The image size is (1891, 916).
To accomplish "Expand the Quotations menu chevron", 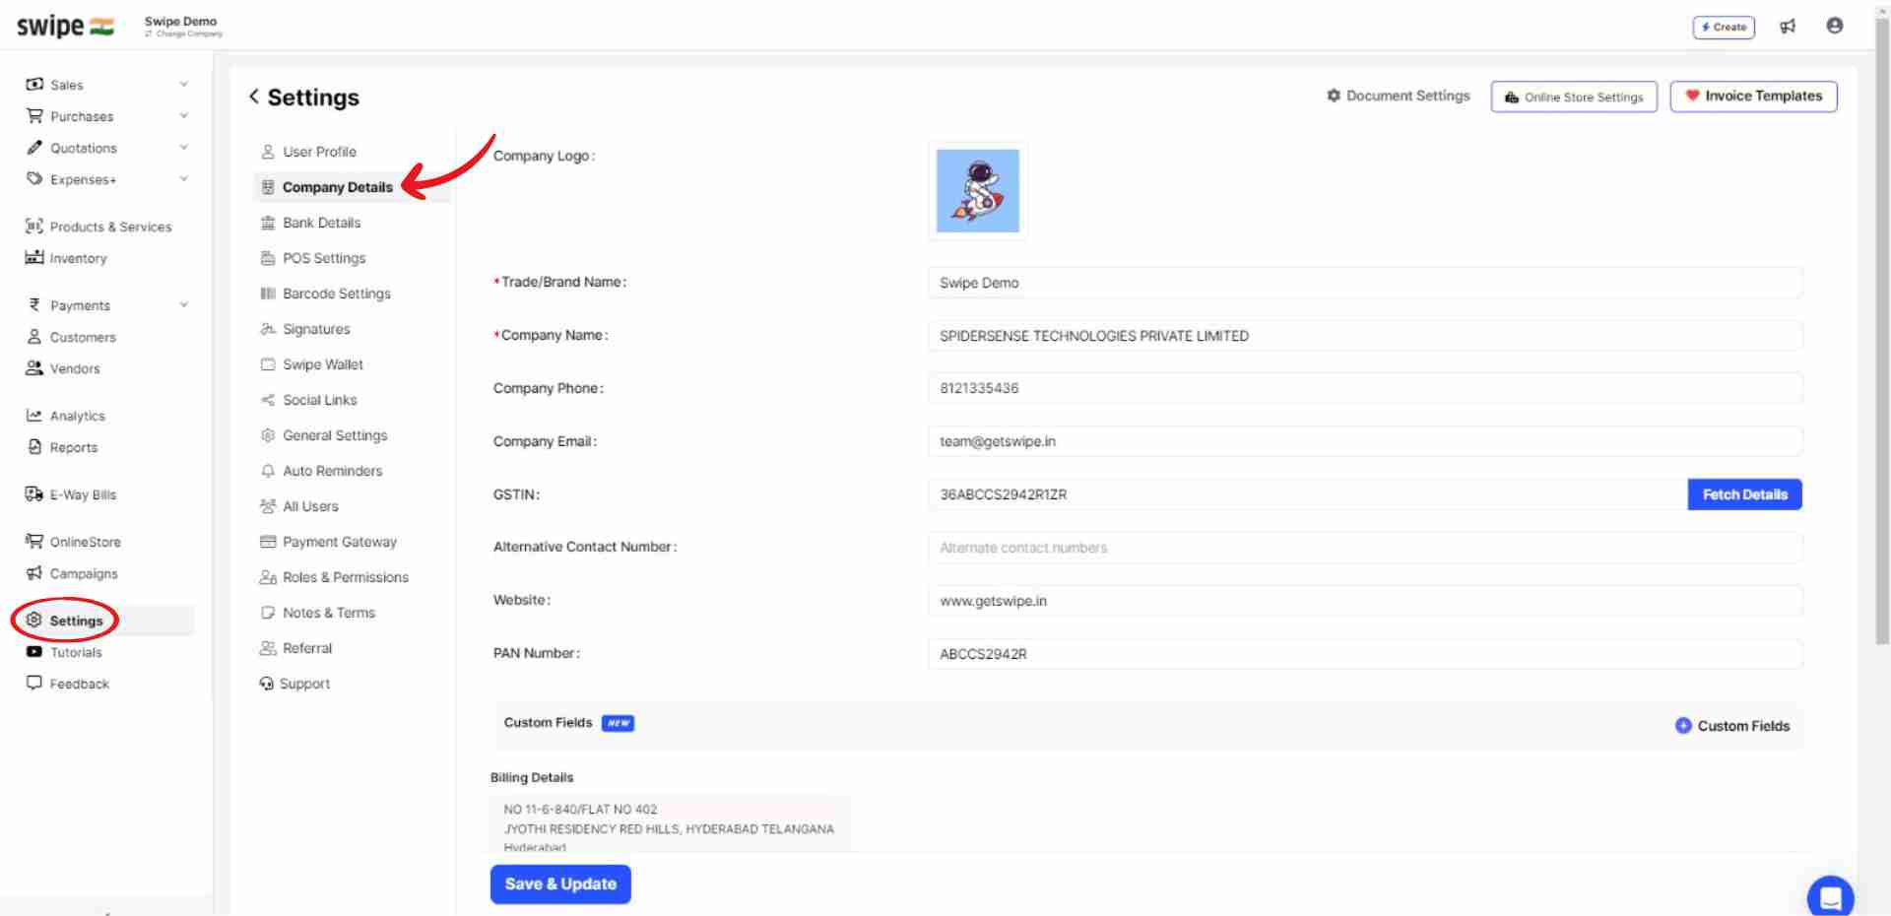I will 184,147.
